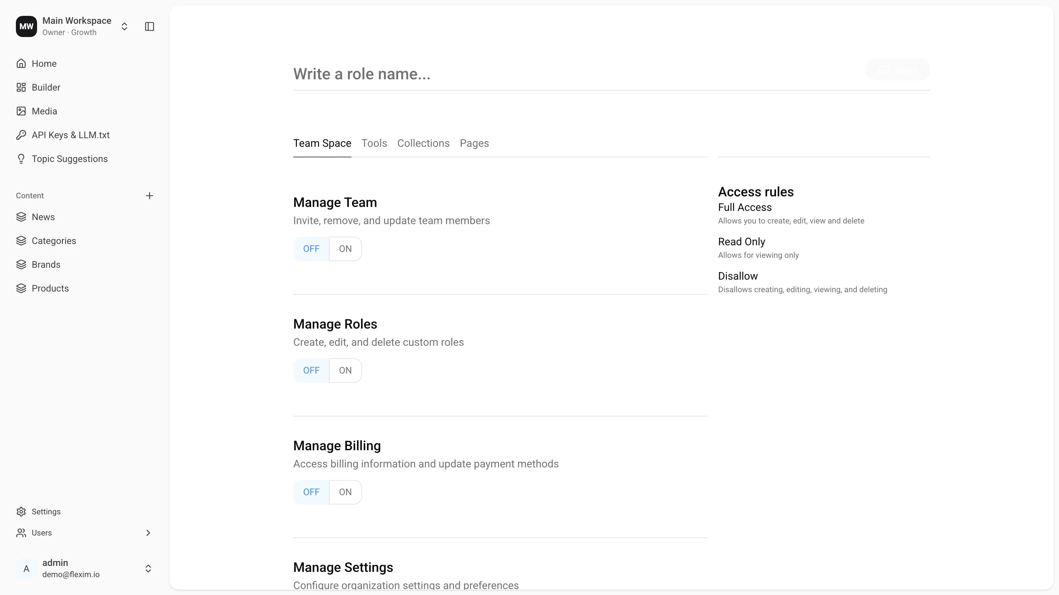Switch Manage Billing to ON
Screen dimensions: 1059x595
[x=345, y=492]
